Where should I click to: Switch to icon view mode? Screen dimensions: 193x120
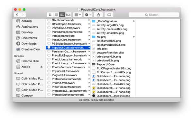pyautogui.click(x=50, y=15)
